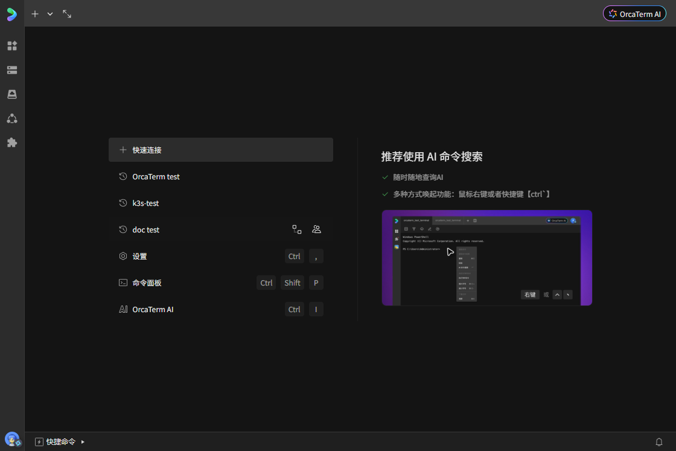This screenshot has height=451, width=676.
Task: Click the P key hint on 命令面板
Action: coord(316,283)
